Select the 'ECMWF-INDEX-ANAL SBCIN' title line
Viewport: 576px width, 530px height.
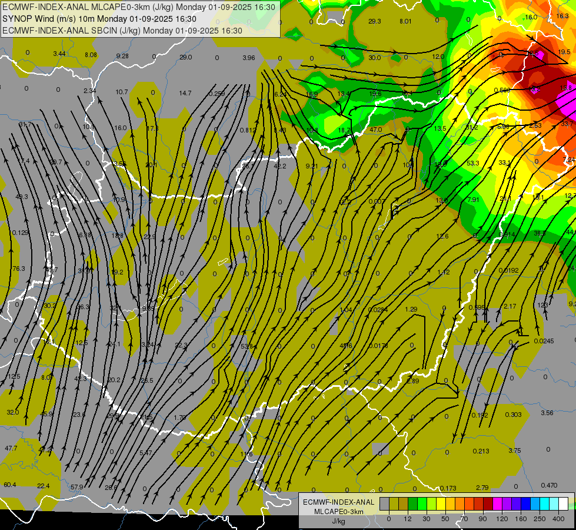(x=122, y=31)
